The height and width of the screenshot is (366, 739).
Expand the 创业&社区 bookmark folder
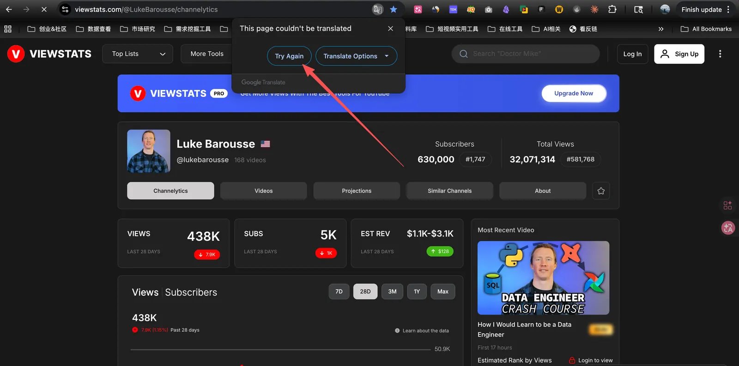47,29
